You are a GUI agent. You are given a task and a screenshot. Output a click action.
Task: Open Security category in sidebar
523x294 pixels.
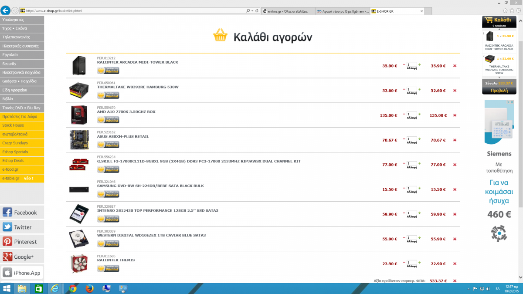(x=22, y=64)
